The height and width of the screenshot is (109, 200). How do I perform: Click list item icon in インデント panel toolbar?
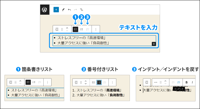156,82
